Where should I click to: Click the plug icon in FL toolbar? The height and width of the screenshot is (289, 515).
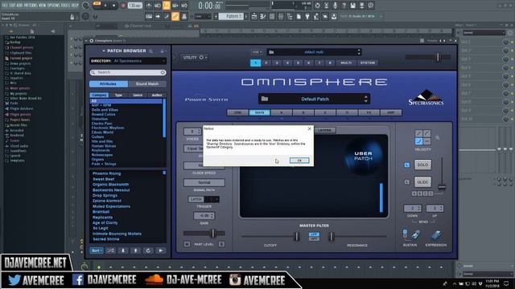(x=307, y=16)
